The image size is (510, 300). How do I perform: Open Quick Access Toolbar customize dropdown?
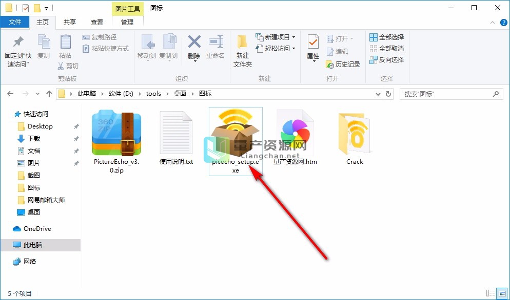coord(47,8)
